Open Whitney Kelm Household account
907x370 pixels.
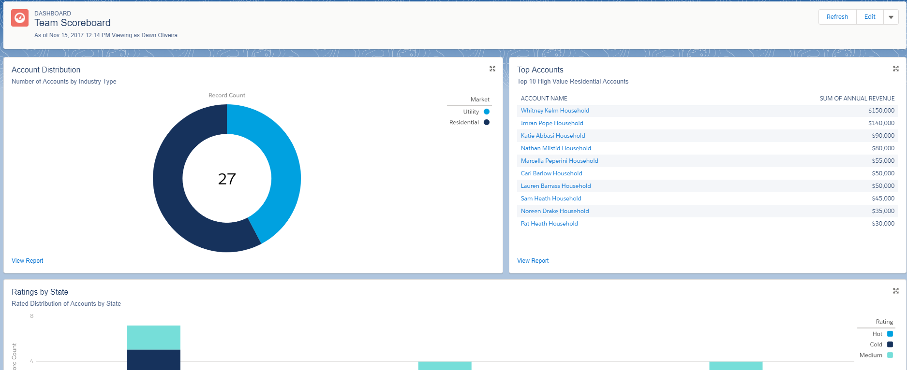[555, 111]
